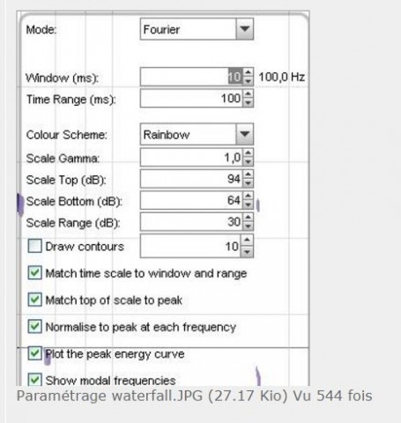Toggle Match top of scale to peak

point(34,300)
